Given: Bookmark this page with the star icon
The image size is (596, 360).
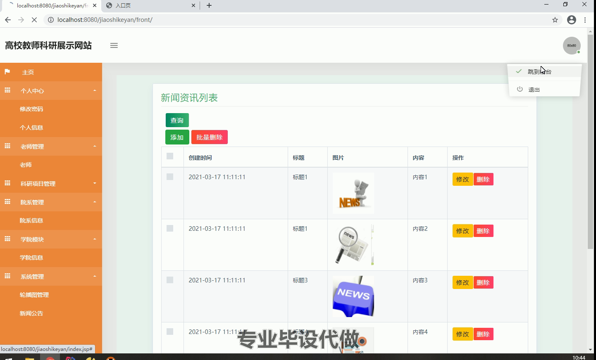Looking at the screenshot, I should pyautogui.click(x=555, y=20).
